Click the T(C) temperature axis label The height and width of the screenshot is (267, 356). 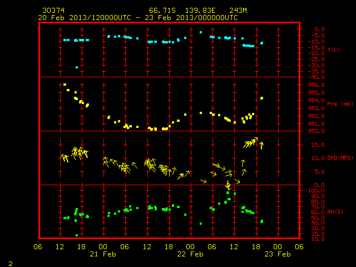click(334, 50)
